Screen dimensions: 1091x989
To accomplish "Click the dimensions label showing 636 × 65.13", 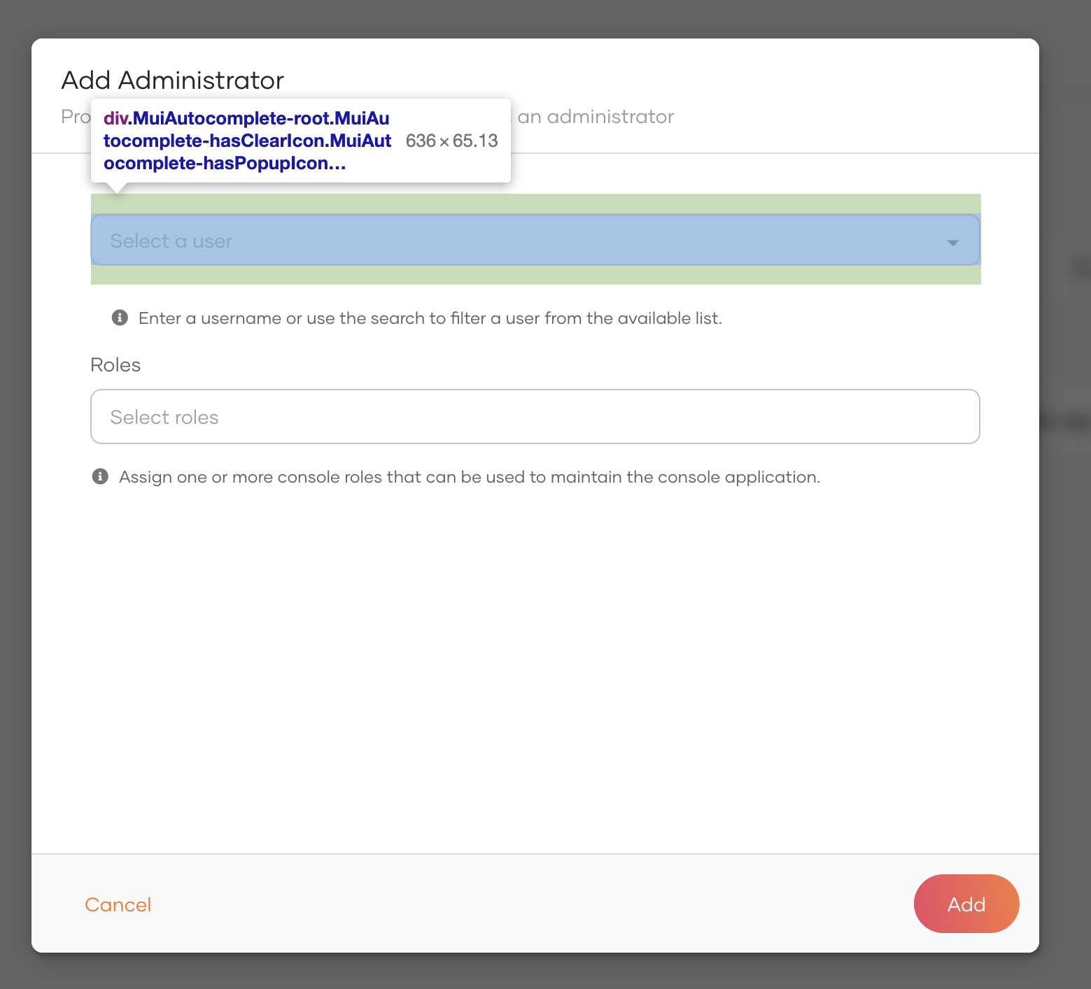I will tap(451, 141).
